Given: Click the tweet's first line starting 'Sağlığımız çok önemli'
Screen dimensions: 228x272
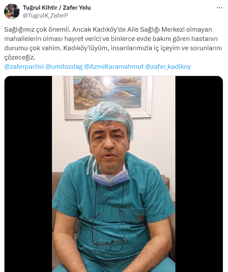Looking at the screenshot, I should [x=108, y=30].
